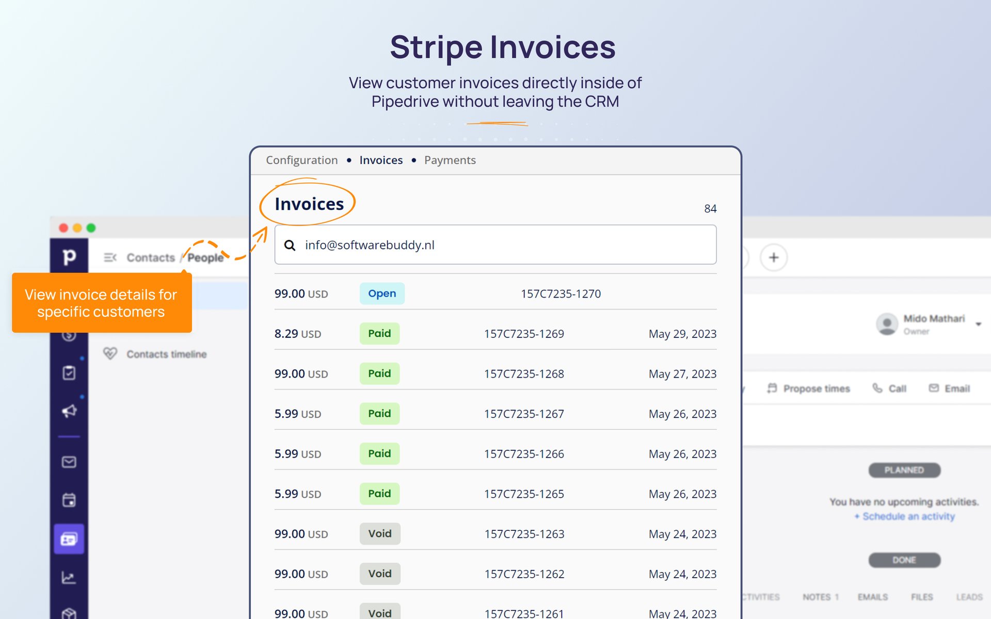Select invoice 157C7235-1262
Image resolution: width=991 pixels, height=619 pixels.
pos(524,574)
